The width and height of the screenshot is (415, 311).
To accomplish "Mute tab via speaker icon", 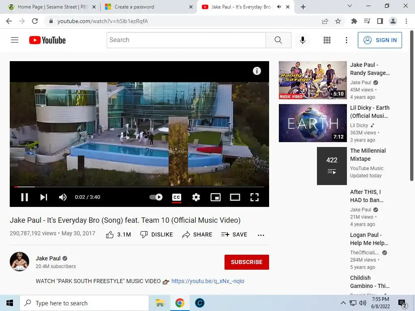I will (x=279, y=7).
